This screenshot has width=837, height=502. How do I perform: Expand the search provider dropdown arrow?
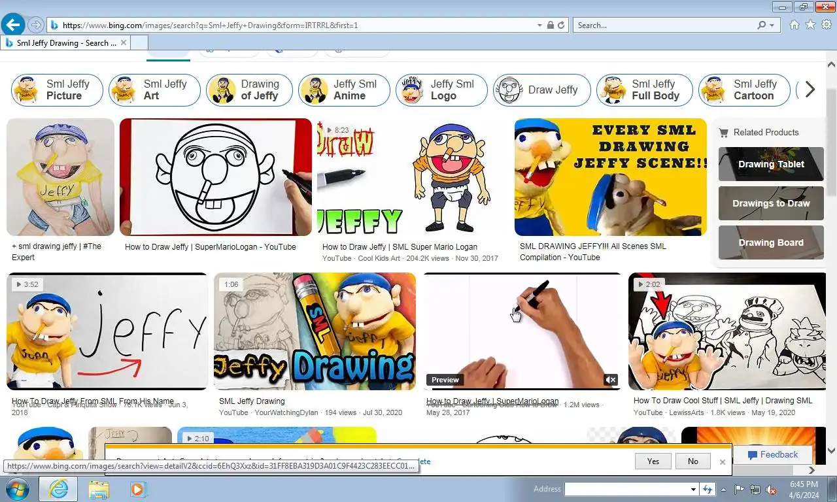[x=772, y=25]
